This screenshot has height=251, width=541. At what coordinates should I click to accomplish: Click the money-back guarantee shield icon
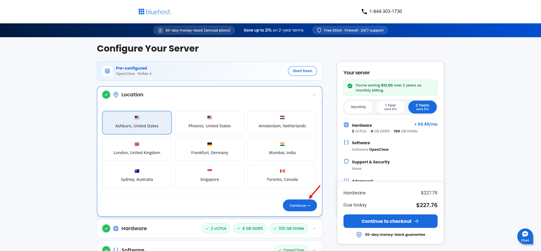(x=359, y=235)
